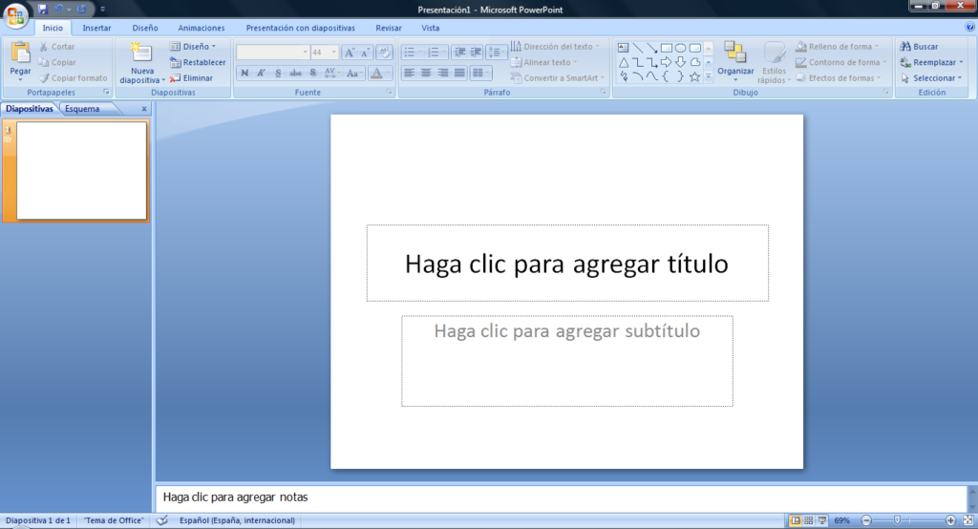Toggle bold (N) formatting
This screenshot has height=529, width=978.
[244, 73]
